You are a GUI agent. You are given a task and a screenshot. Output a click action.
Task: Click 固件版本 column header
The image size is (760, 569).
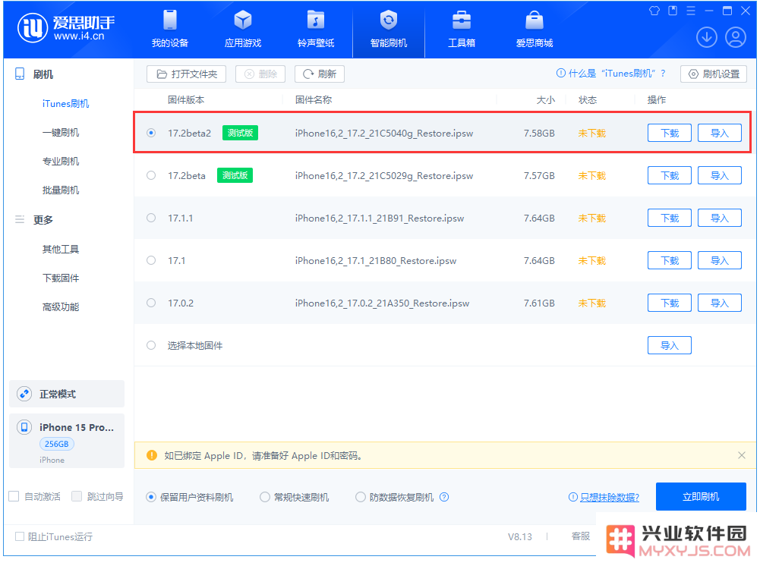(x=186, y=99)
